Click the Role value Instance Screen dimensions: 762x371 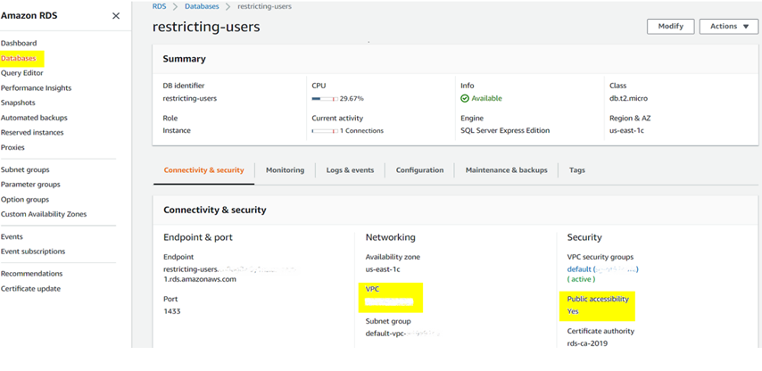tap(177, 130)
